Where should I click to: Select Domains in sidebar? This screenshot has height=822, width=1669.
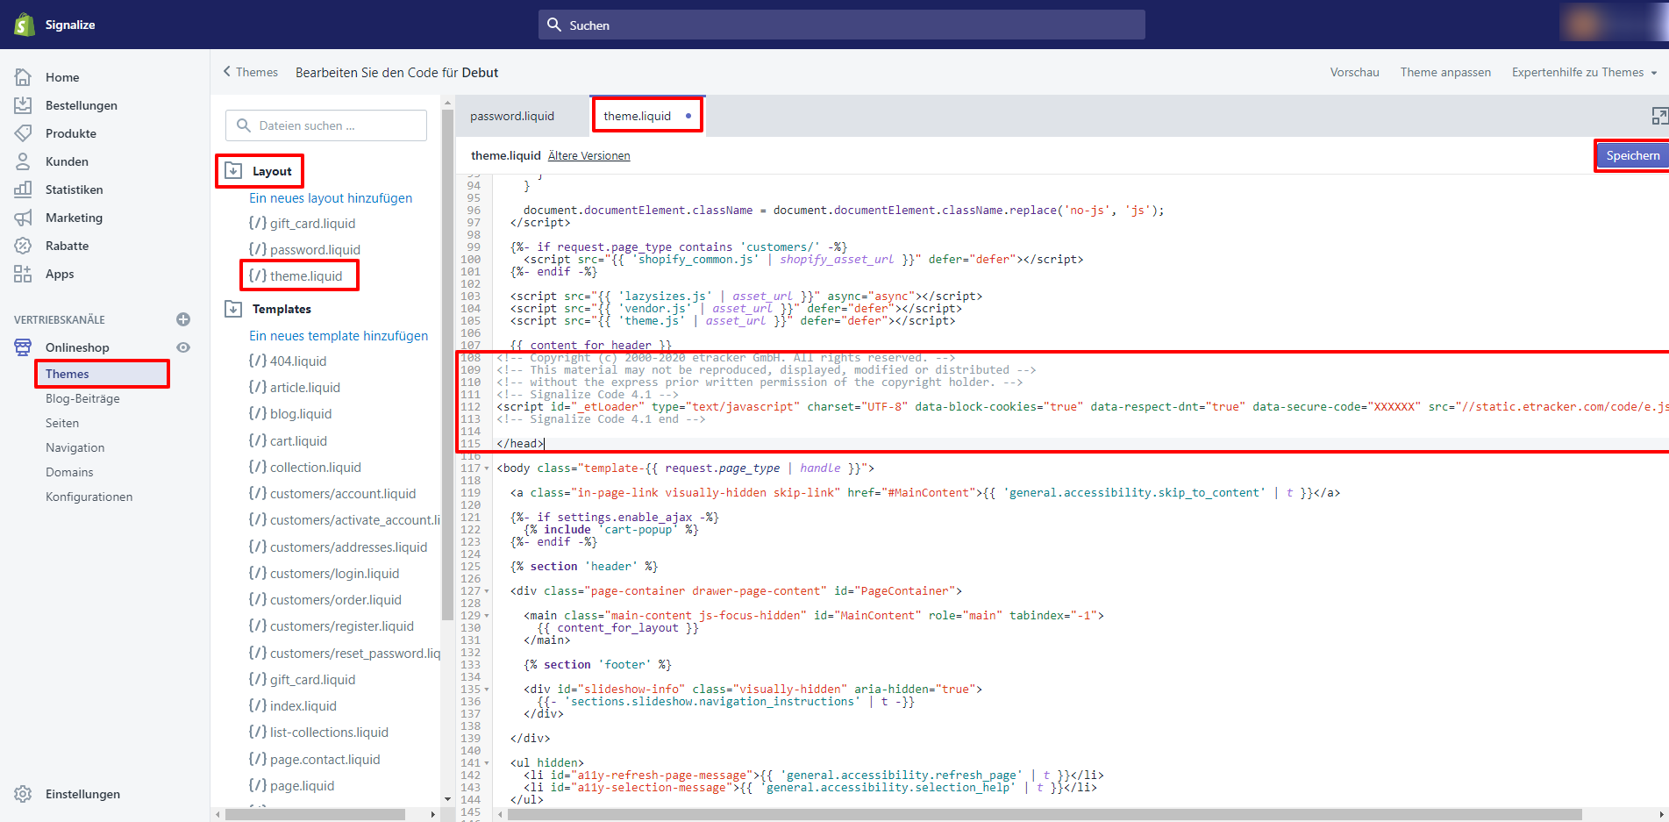(69, 472)
